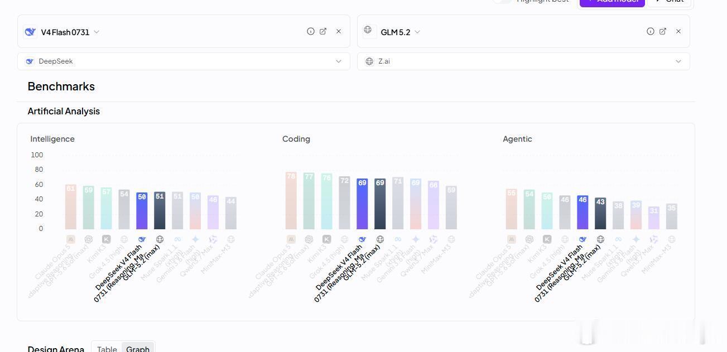The height and width of the screenshot is (352, 727).
Task: Click Meta infinity icon under Intelligence chart
Action: point(177,239)
